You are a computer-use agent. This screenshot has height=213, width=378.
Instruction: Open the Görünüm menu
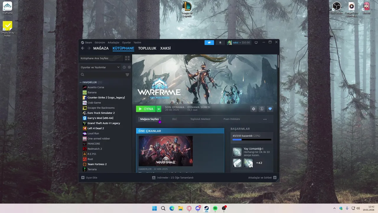100,42
